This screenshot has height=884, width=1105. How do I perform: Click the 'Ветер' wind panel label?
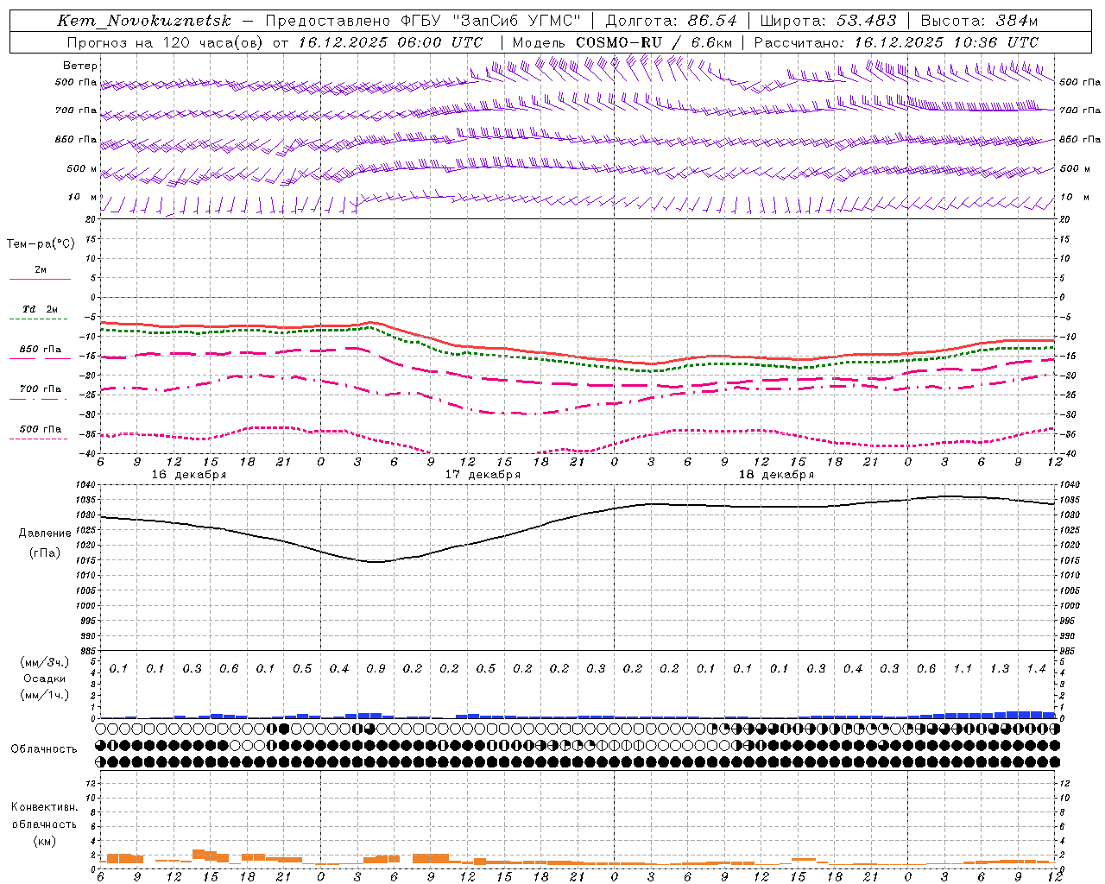click(x=80, y=66)
